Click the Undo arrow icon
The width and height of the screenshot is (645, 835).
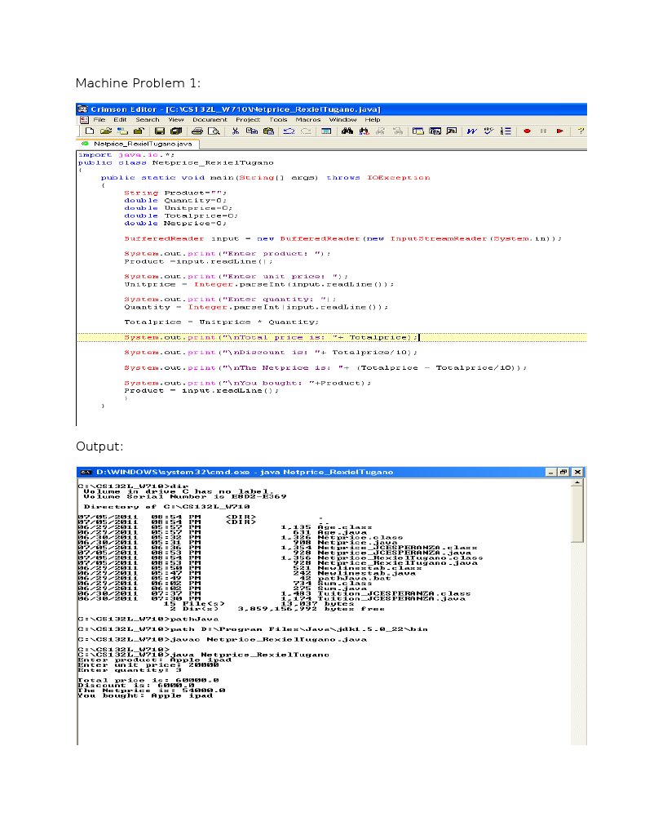click(x=289, y=131)
